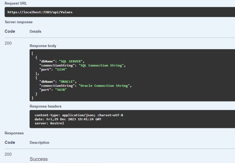This screenshot has width=235, height=163.
Task: Select the content-type header line
Action: (x=79, y=115)
